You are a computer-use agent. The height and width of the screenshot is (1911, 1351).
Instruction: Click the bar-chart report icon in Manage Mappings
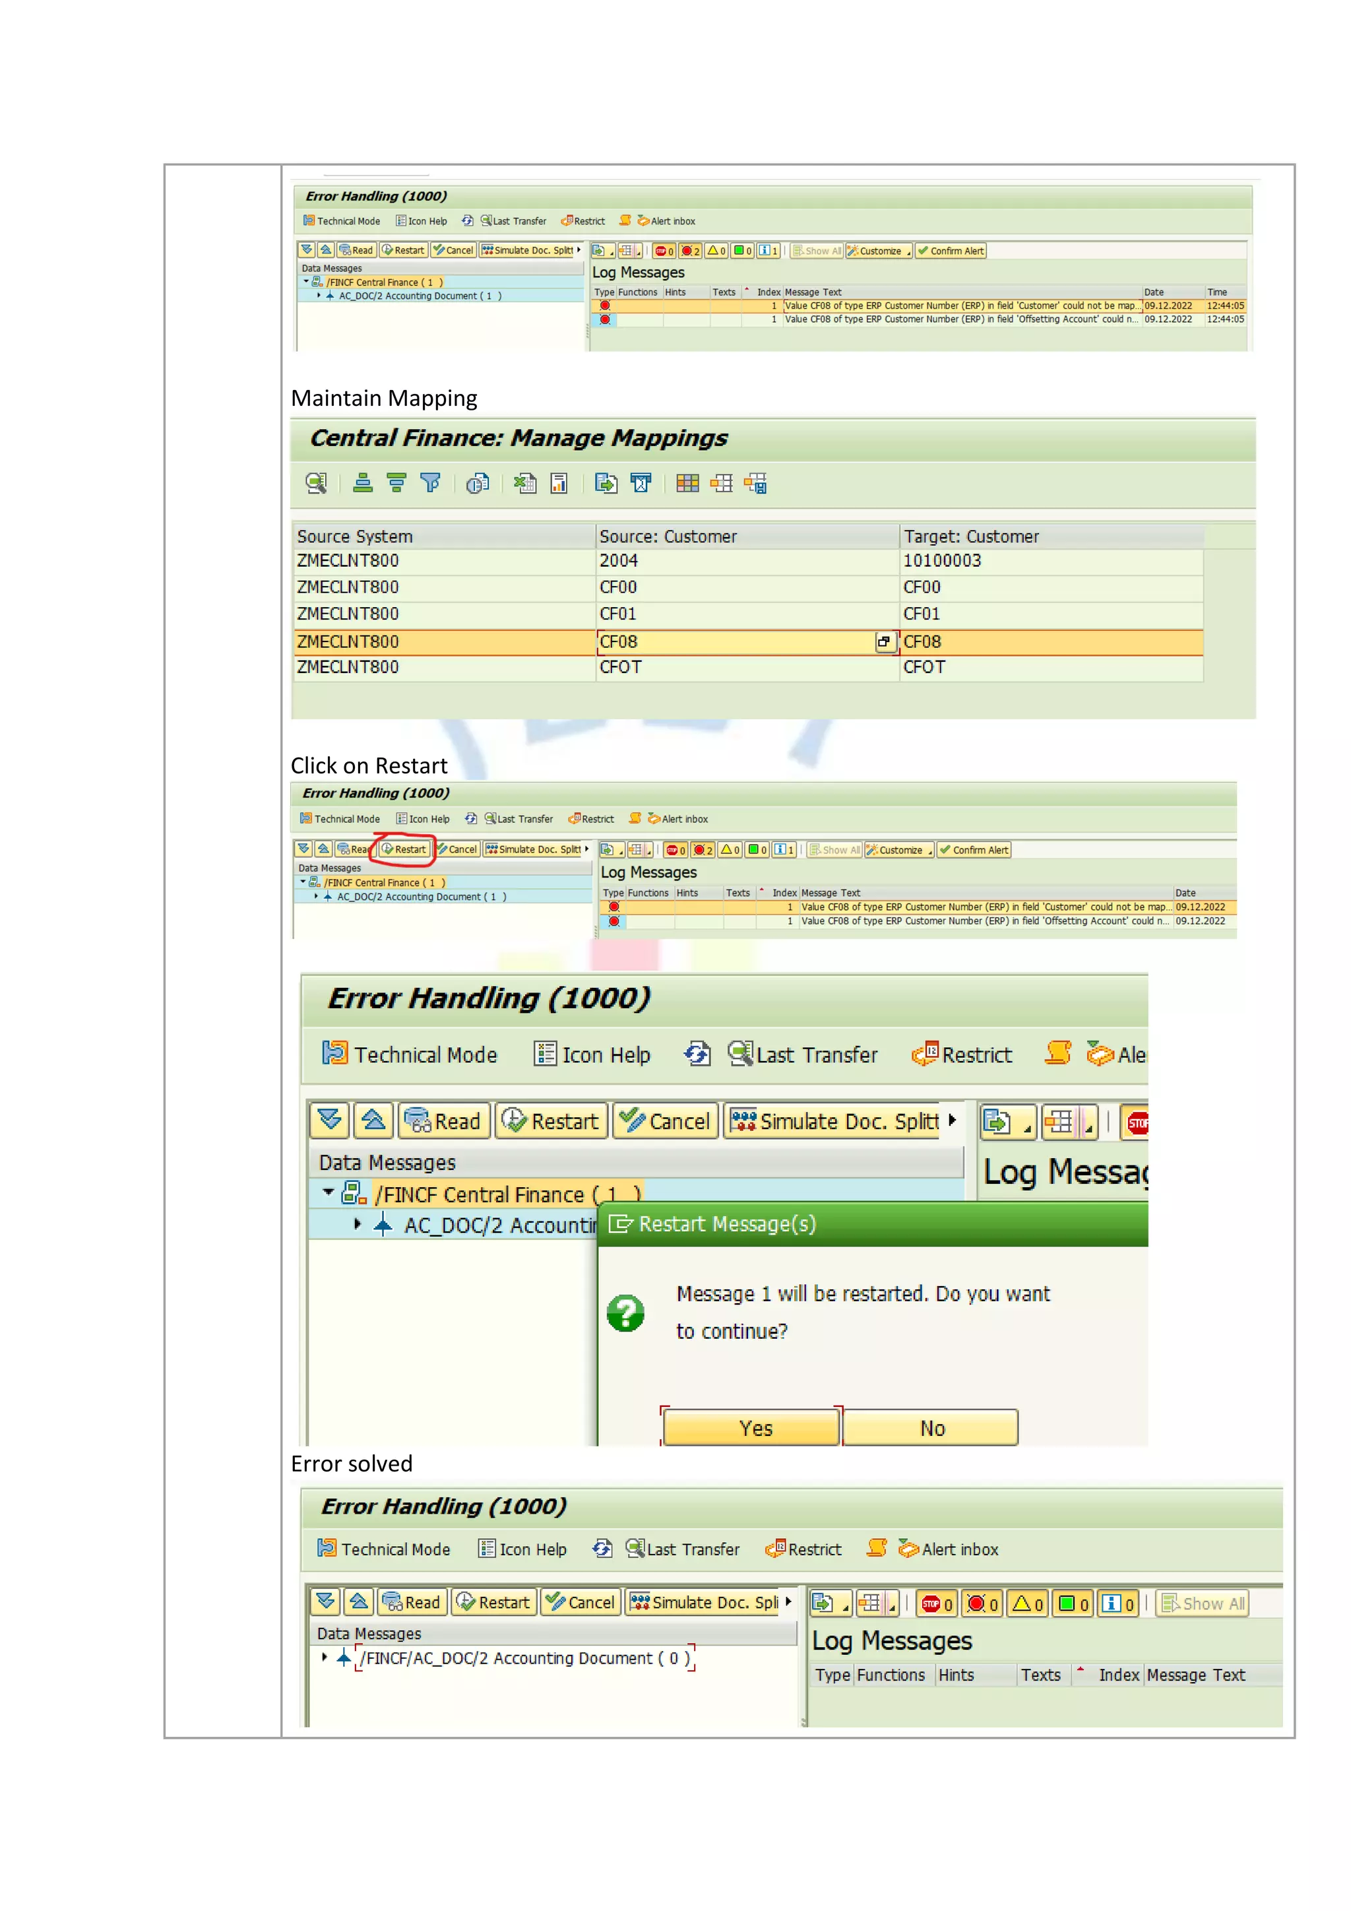[559, 483]
